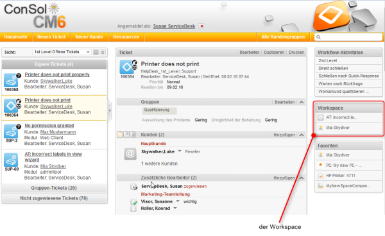Image resolution: width=385 pixels, height=236 pixels.
Task: Click the search magnifier icon
Action: (x=318, y=37)
